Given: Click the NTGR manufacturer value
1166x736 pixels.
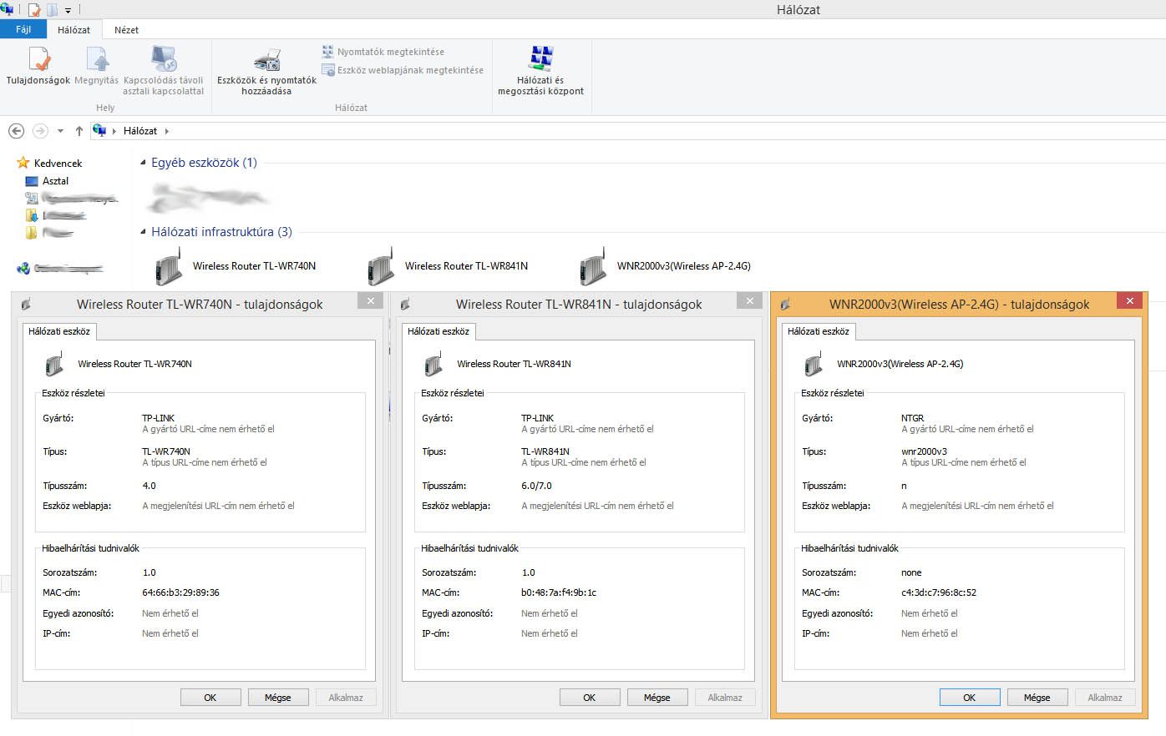Looking at the screenshot, I should pyautogui.click(x=913, y=418).
